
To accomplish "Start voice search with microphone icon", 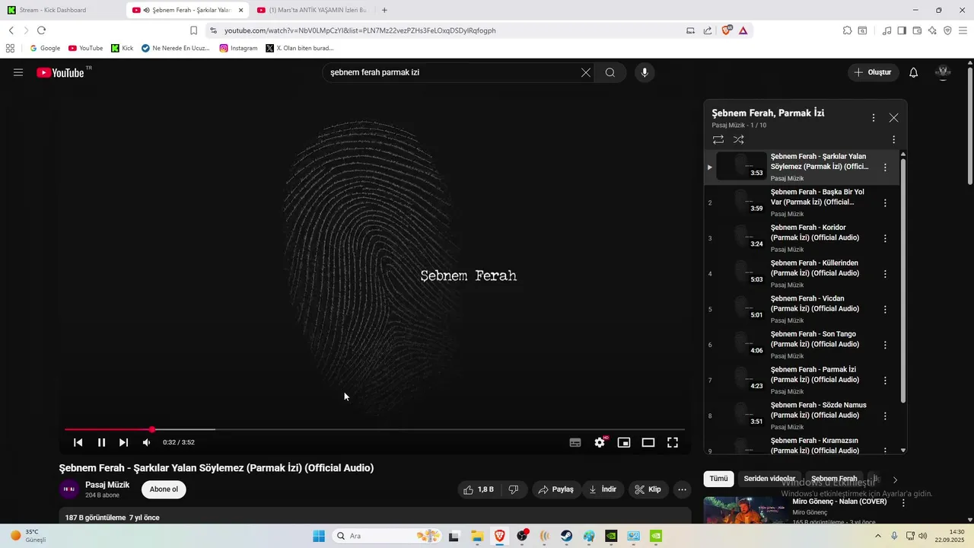I will click(x=645, y=72).
